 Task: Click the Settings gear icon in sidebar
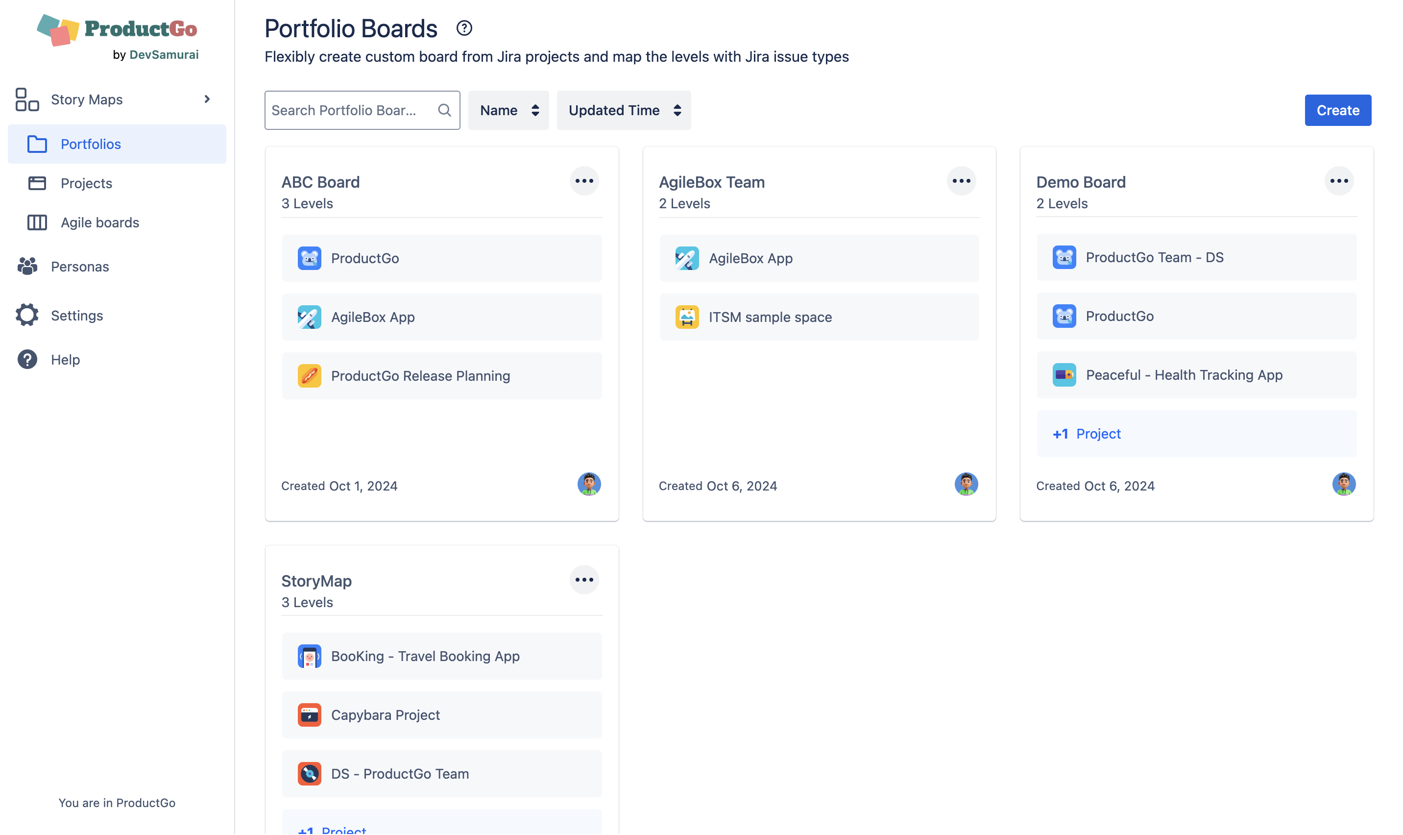pyautogui.click(x=27, y=315)
